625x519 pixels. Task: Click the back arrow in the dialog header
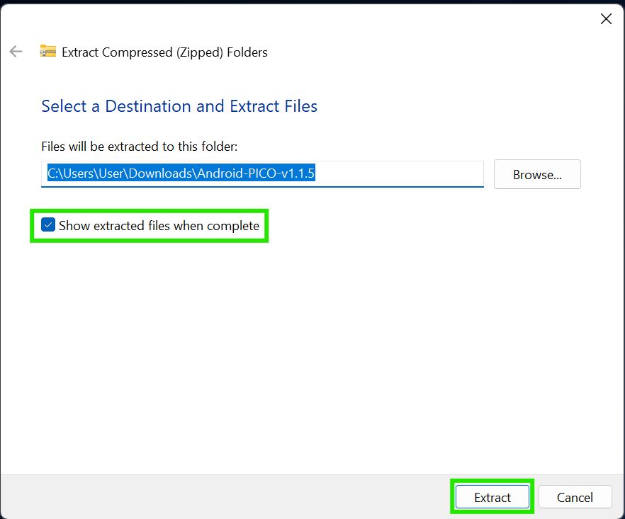click(x=16, y=52)
